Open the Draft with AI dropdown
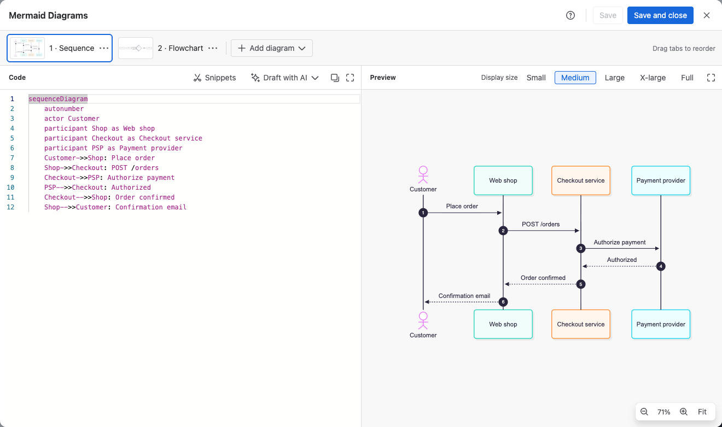 tap(284, 78)
